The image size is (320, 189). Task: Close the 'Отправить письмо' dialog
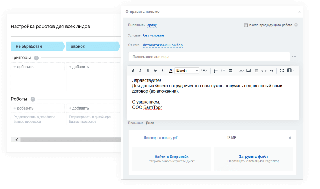[299, 12]
